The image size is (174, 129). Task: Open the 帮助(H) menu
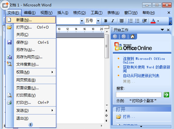(x=149, y=13)
